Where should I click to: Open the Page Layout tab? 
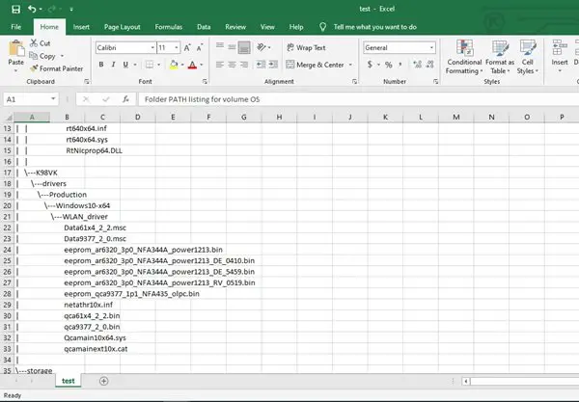[x=122, y=27]
